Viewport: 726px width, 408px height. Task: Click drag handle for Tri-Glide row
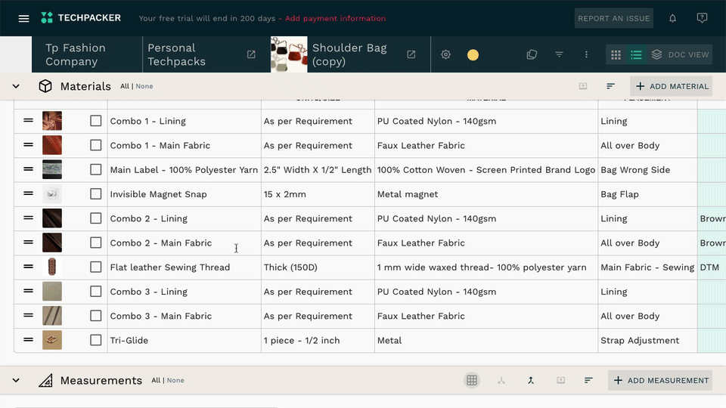point(28,339)
